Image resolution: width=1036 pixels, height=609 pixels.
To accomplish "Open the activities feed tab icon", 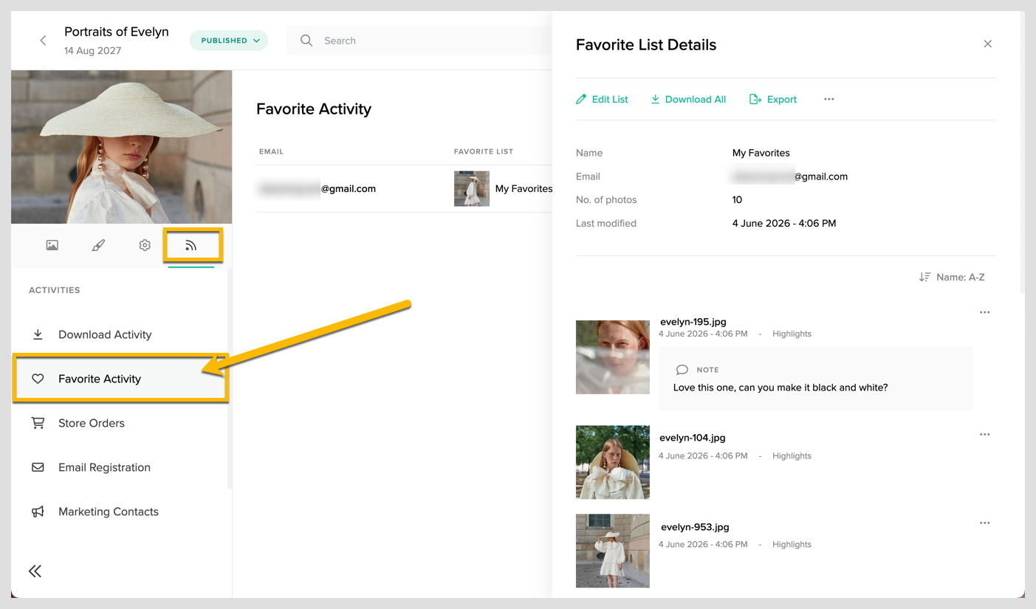I will [x=191, y=245].
